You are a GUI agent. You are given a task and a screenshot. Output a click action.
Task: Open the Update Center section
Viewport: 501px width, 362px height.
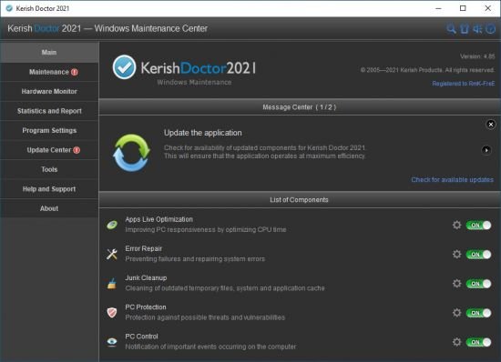click(49, 150)
